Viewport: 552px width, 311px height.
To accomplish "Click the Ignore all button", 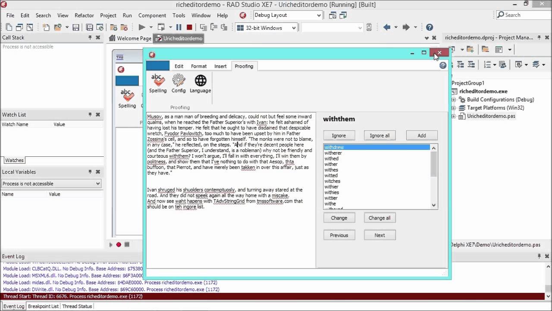I will coord(379,136).
